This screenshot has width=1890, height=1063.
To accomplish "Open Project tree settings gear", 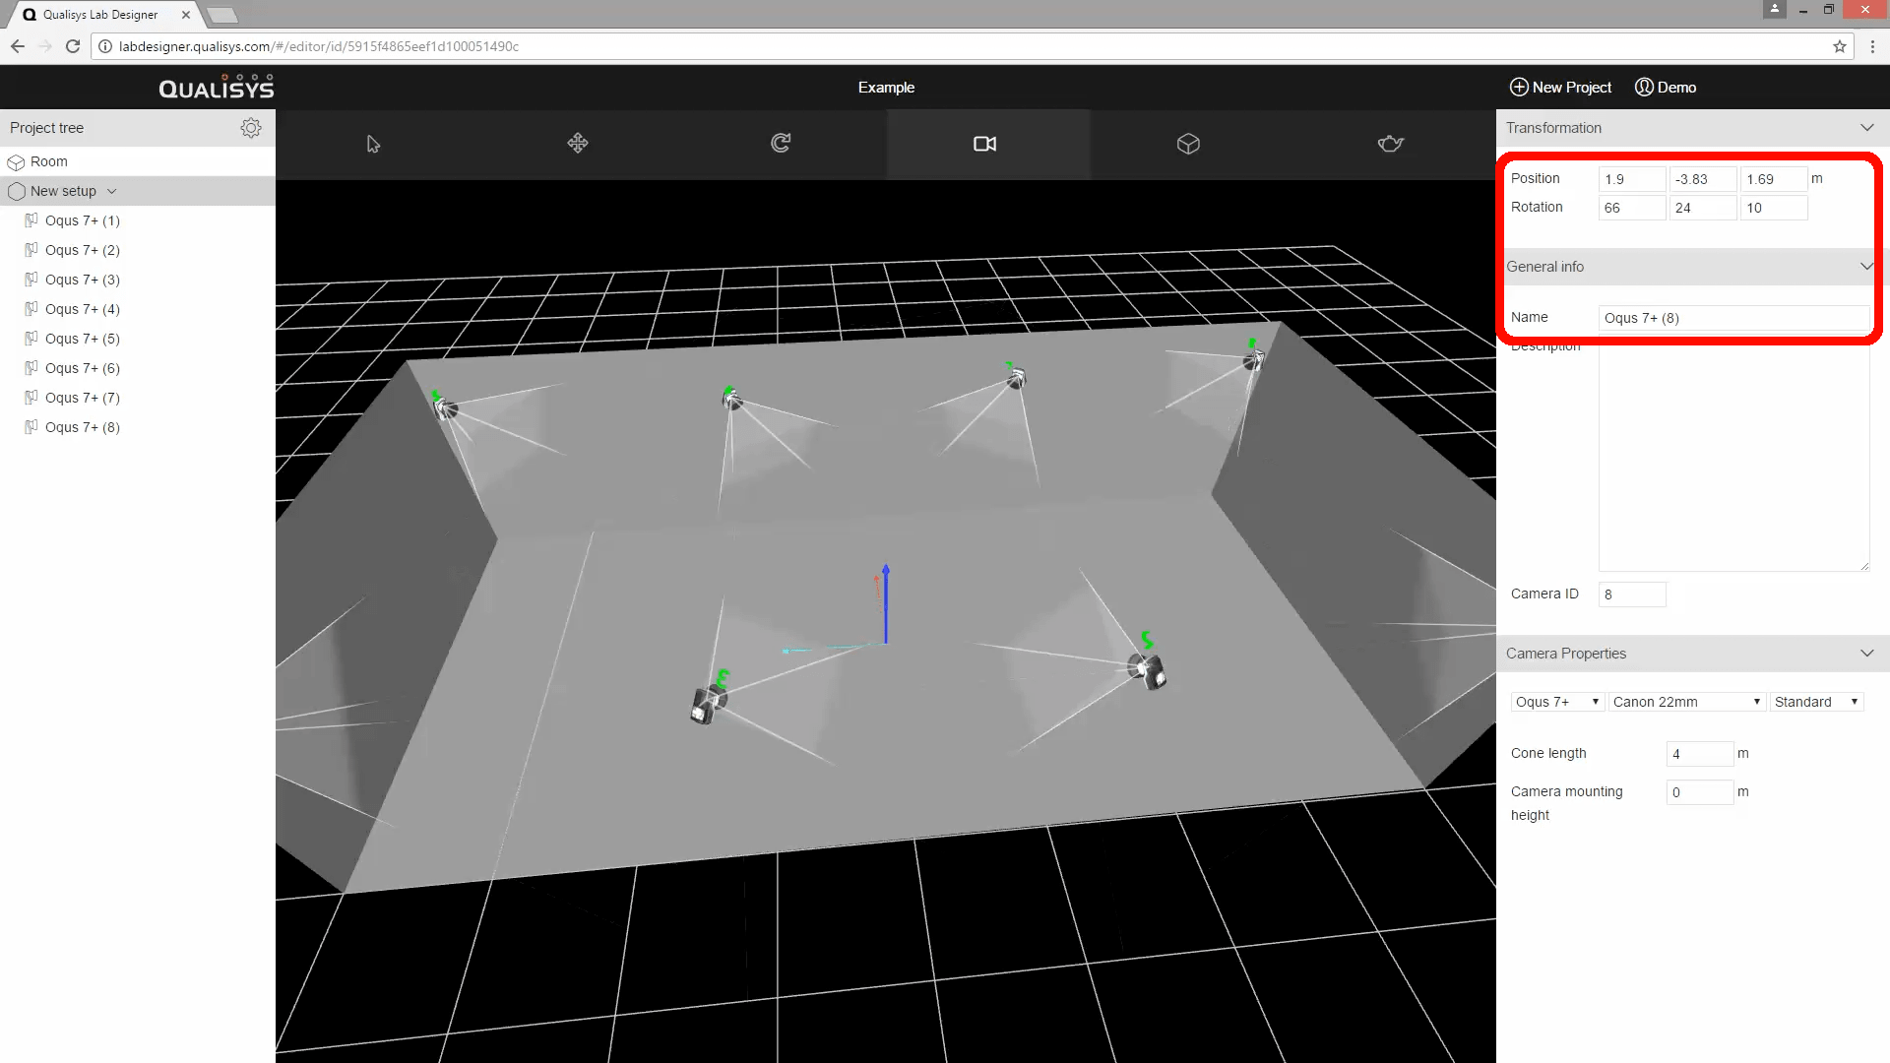I will (251, 128).
